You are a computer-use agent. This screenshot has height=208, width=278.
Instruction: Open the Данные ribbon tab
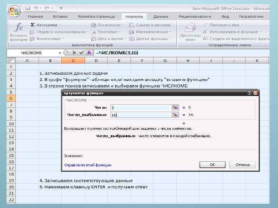coord(161,17)
